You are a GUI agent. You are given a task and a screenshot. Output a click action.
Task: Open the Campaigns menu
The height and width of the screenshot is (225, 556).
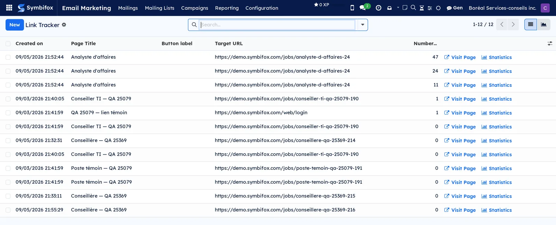coord(195,8)
